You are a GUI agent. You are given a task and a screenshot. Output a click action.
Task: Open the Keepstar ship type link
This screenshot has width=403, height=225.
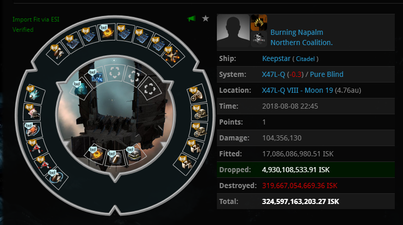[276, 58]
